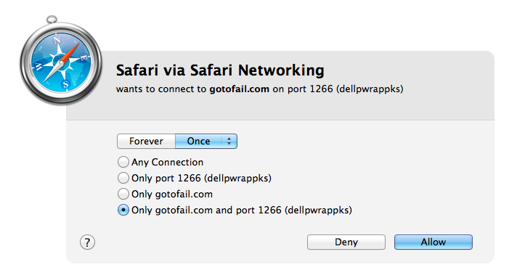Select the Any Connection radio button
Image resolution: width=509 pixels, height=278 pixels.
coord(123,162)
